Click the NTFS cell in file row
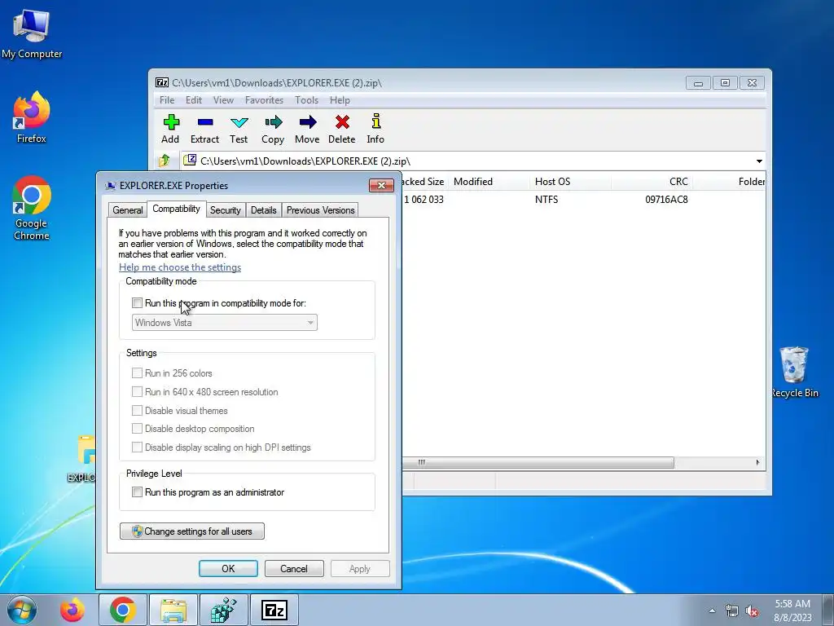Screen dimensions: 834x626 546,200
